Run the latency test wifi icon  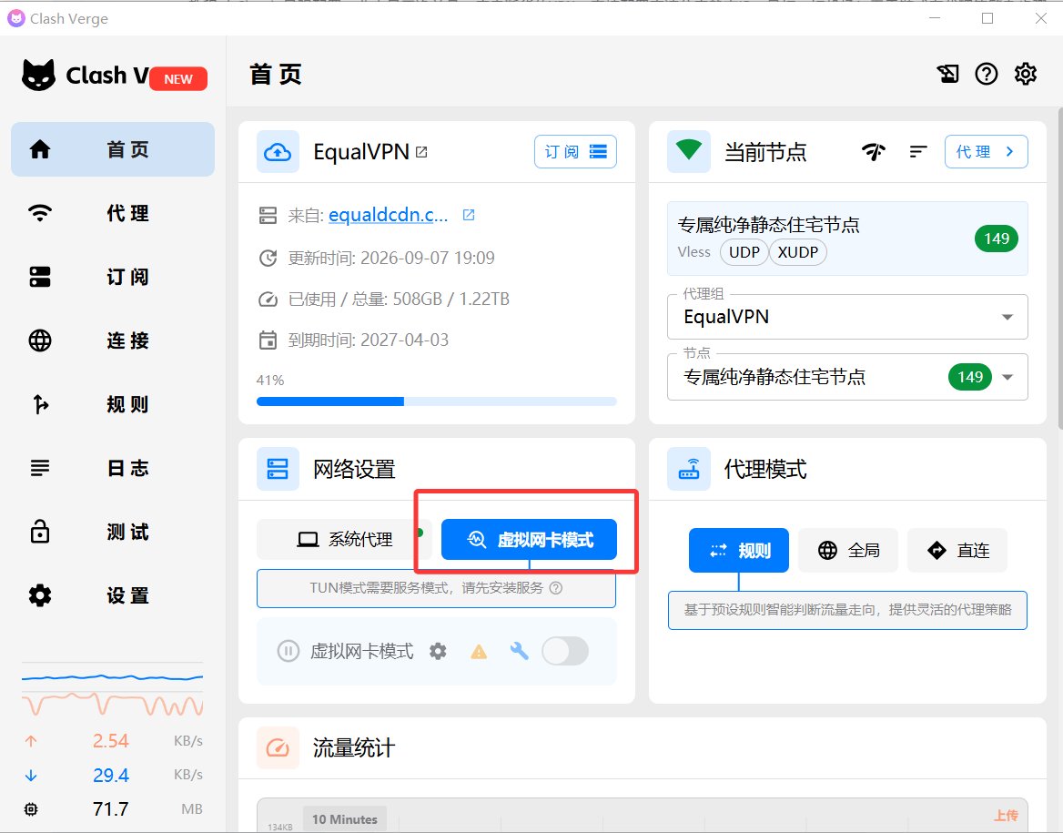(874, 151)
